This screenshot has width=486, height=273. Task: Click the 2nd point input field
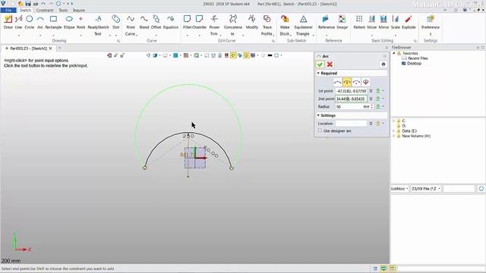pyautogui.click(x=351, y=99)
